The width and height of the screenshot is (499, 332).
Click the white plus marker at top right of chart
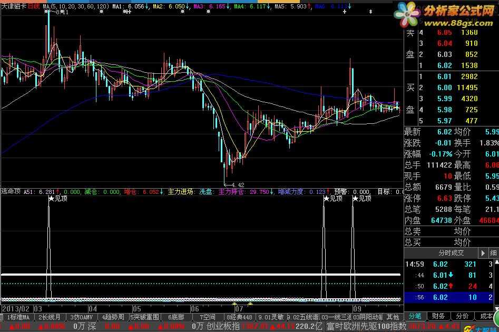click(x=344, y=12)
